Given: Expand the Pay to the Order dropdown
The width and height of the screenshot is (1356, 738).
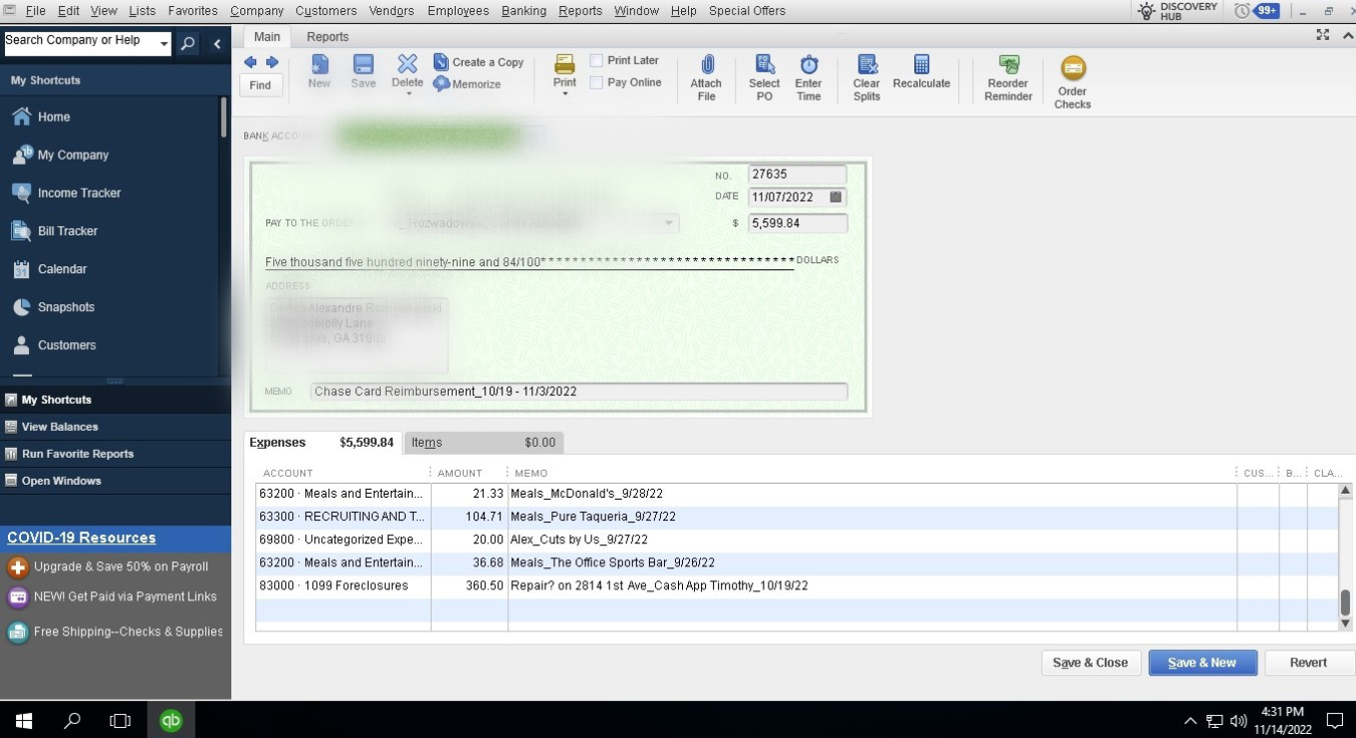Looking at the screenshot, I should [669, 223].
